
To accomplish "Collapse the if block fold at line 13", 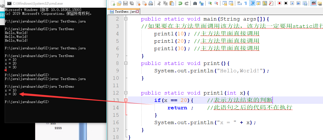I will (x=126, y=100).
